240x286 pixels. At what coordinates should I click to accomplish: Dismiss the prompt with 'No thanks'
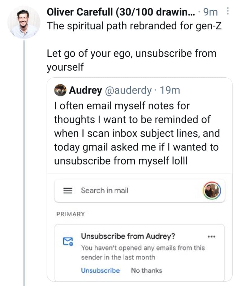[146, 270]
